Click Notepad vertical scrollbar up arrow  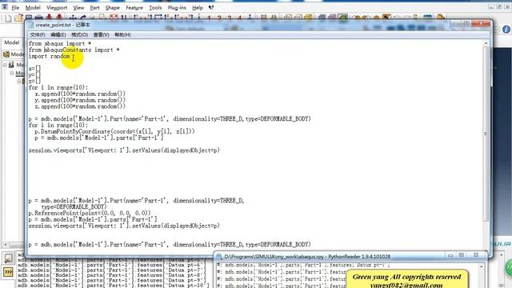click(486, 43)
